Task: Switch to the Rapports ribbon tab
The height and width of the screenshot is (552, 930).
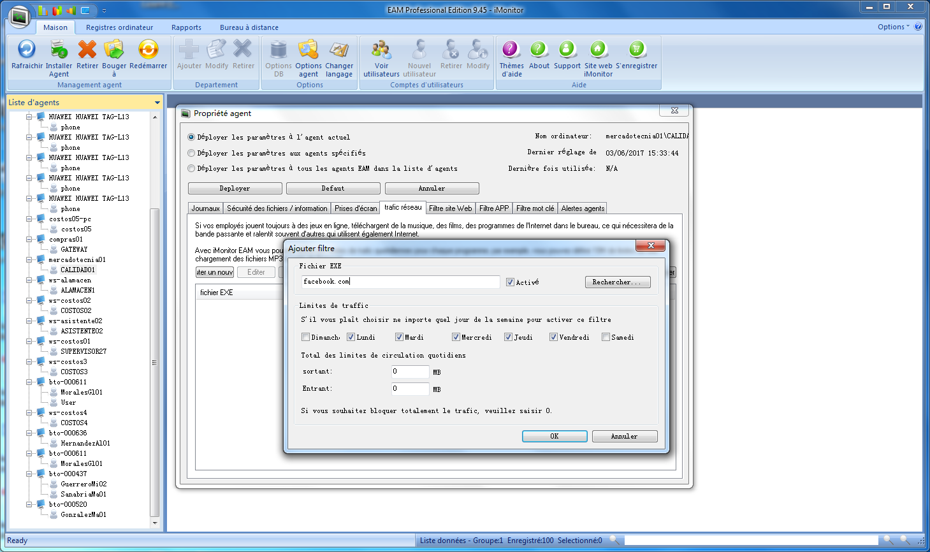Action: (186, 27)
